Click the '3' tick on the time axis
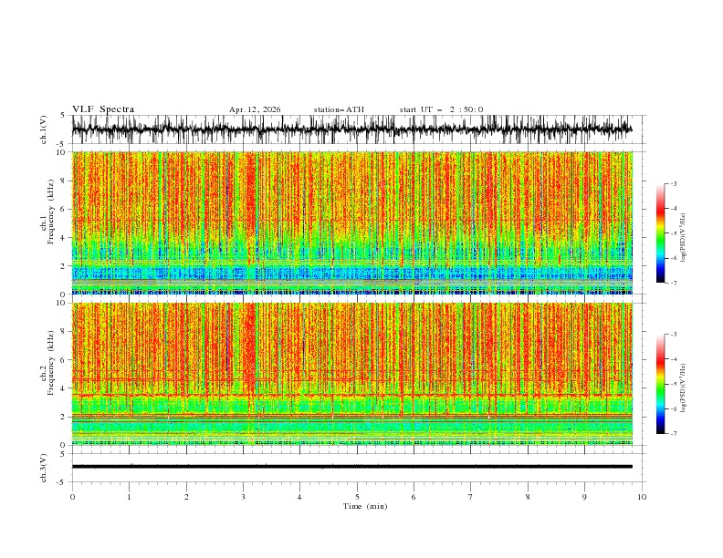 (243, 497)
